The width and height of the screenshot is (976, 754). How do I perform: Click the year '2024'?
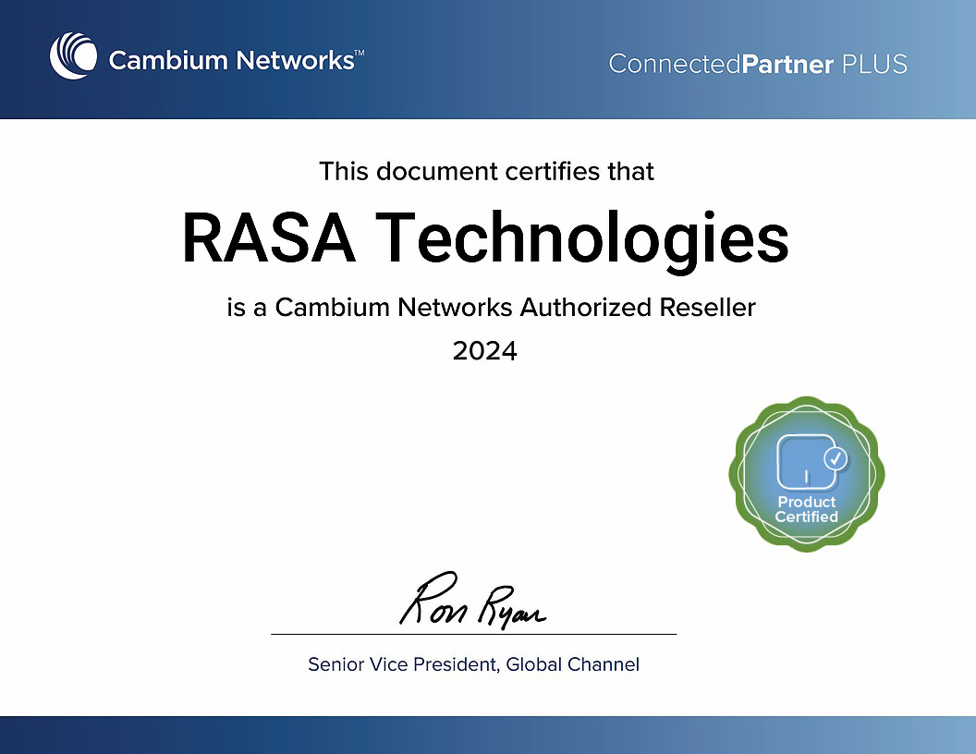(x=485, y=351)
